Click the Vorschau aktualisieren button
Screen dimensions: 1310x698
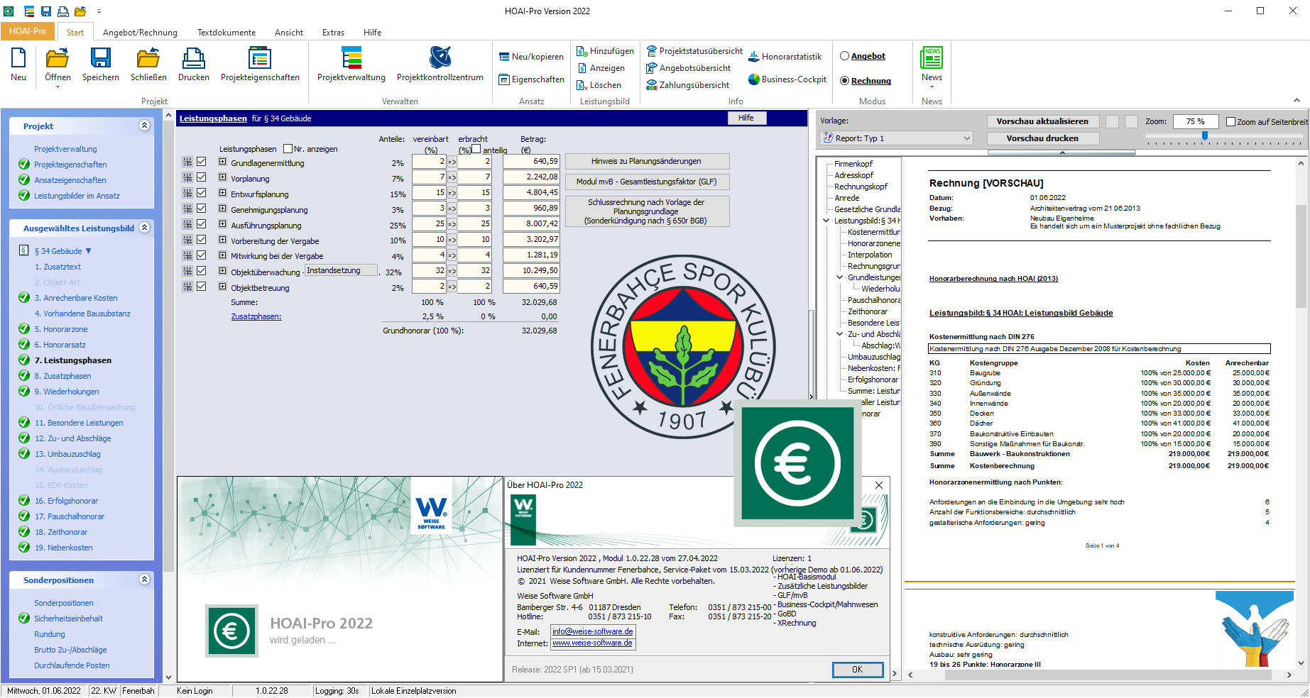(1042, 121)
